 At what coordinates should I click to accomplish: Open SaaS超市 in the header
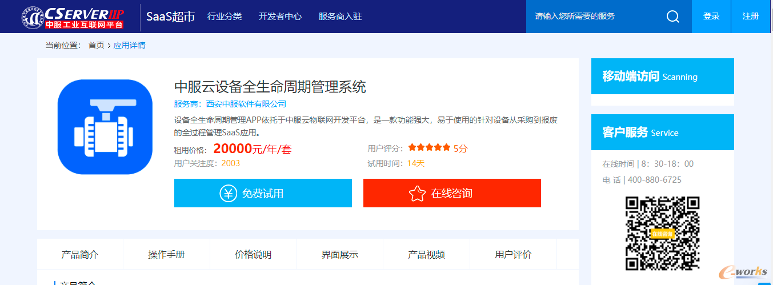(x=171, y=17)
